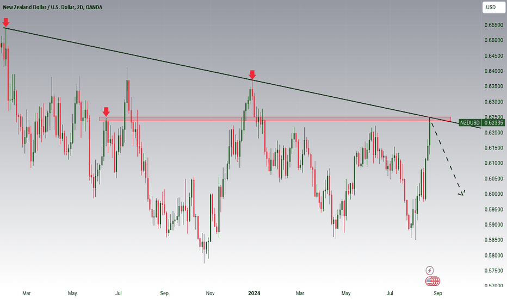Image resolution: width=507 pixels, height=299 pixels.
Task: Click the current price label 0.62335
Action: [x=493, y=123]
